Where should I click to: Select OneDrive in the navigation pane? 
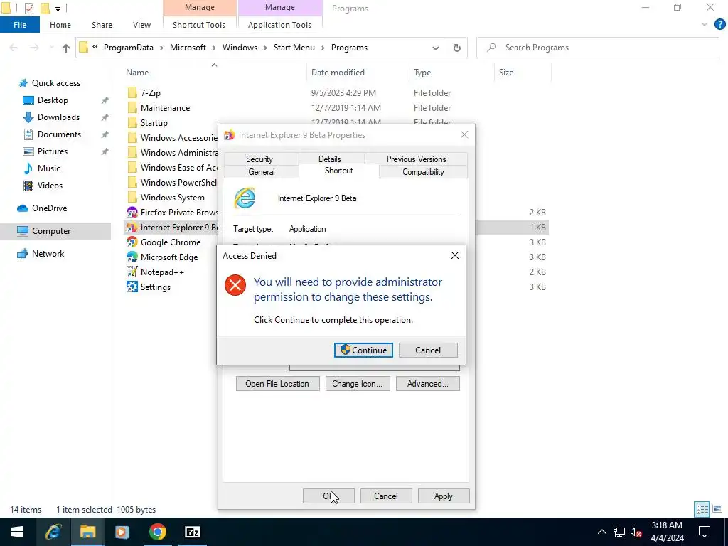pyautogui.click(x=49, y=208)
